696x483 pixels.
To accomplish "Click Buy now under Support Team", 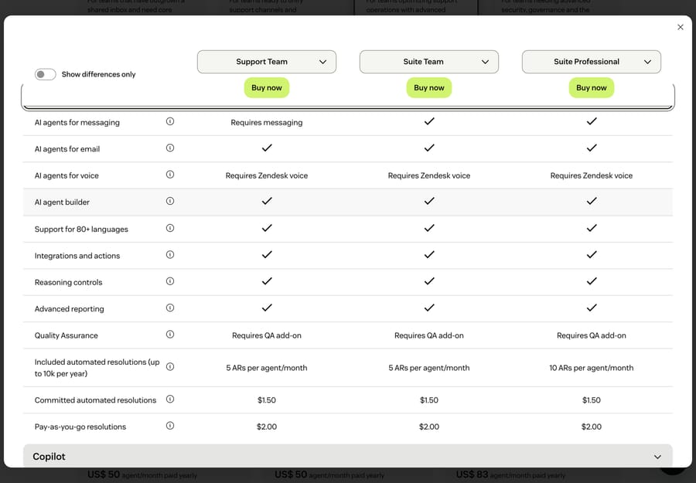I will [266, 88].
